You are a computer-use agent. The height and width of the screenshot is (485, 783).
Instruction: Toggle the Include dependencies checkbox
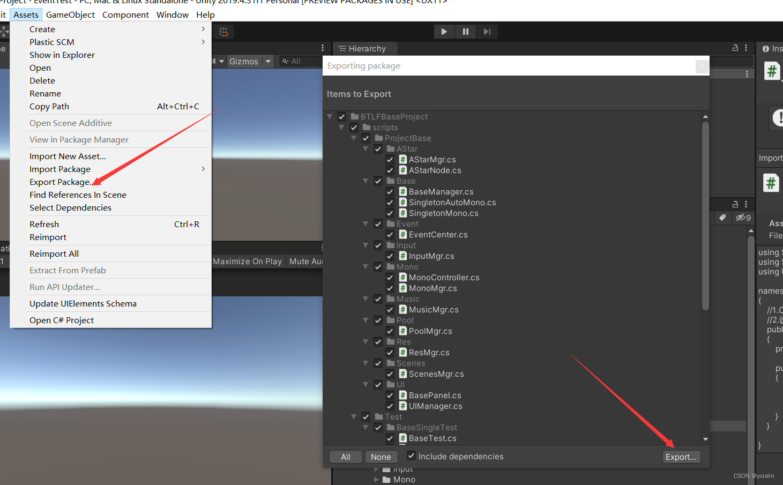411,456
